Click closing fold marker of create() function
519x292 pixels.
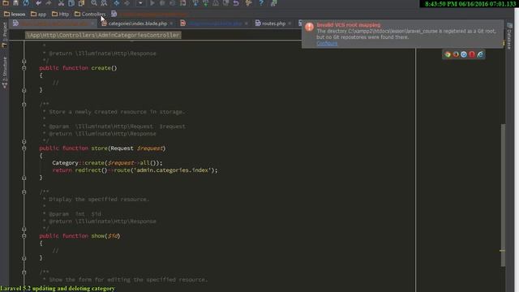(x=24, y=90)
